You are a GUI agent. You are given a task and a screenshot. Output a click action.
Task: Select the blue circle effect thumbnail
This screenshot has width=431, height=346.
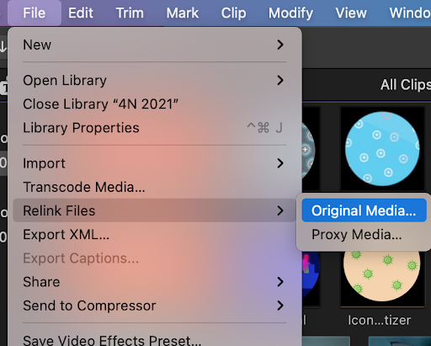(x=382, y=149)
